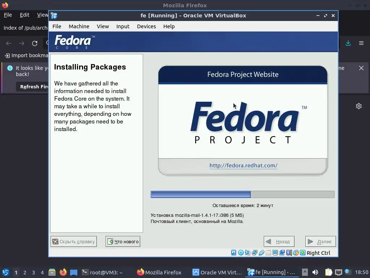Open the file manager from taskbar
370x278 pixels.
[x=52, y=272]
